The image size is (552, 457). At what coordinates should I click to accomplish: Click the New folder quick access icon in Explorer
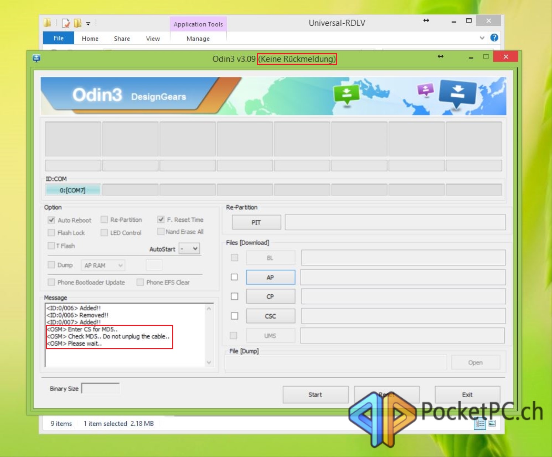[x=78, y=23]
